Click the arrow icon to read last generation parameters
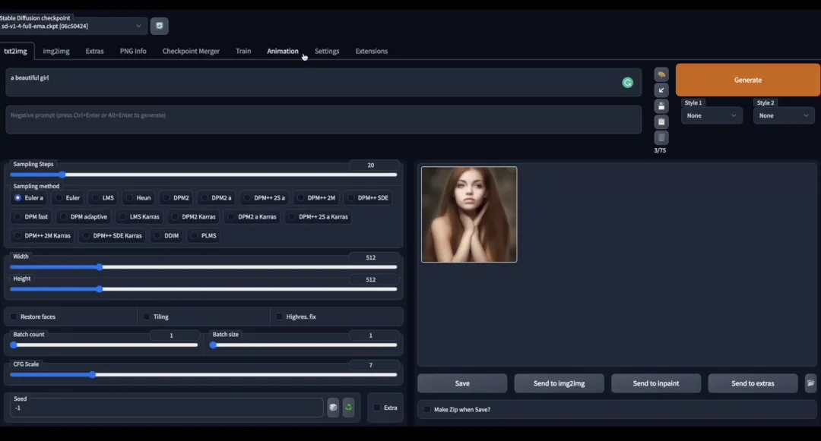Viewport: 821px width, 441px height. pyautogui.click(x=661, y=90)
